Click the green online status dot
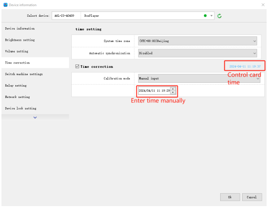The image size is (269, 208). [205, 16]
